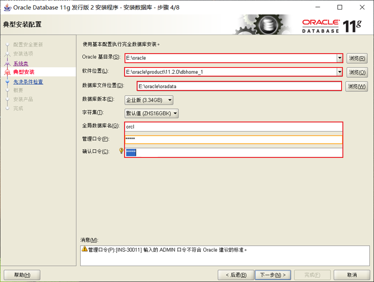374x282 pixels.
Task: Click the 浏览(W) button for 数据库文件位置
Action: (357, 86)
